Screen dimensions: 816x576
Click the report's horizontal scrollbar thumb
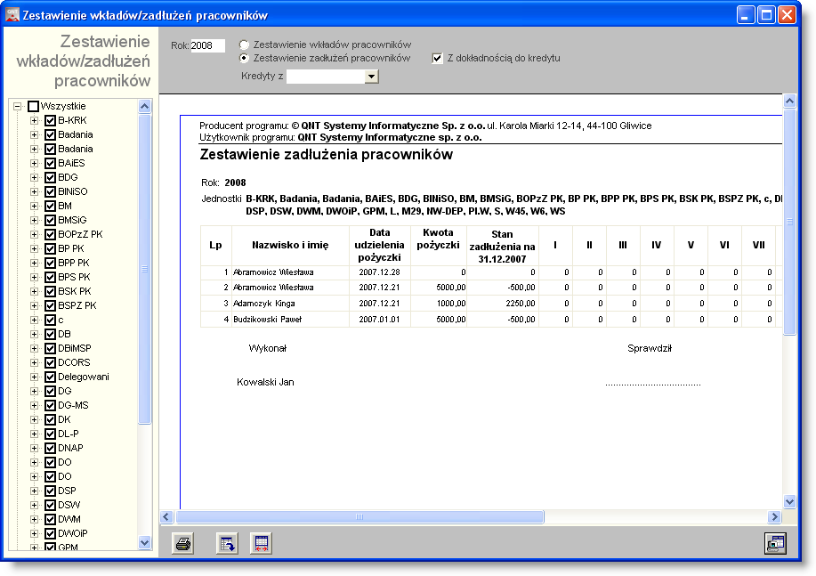pos(360,516)
